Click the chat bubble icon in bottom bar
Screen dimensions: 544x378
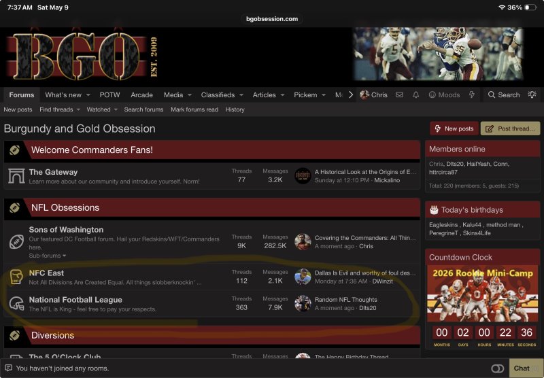click(9, 368)
